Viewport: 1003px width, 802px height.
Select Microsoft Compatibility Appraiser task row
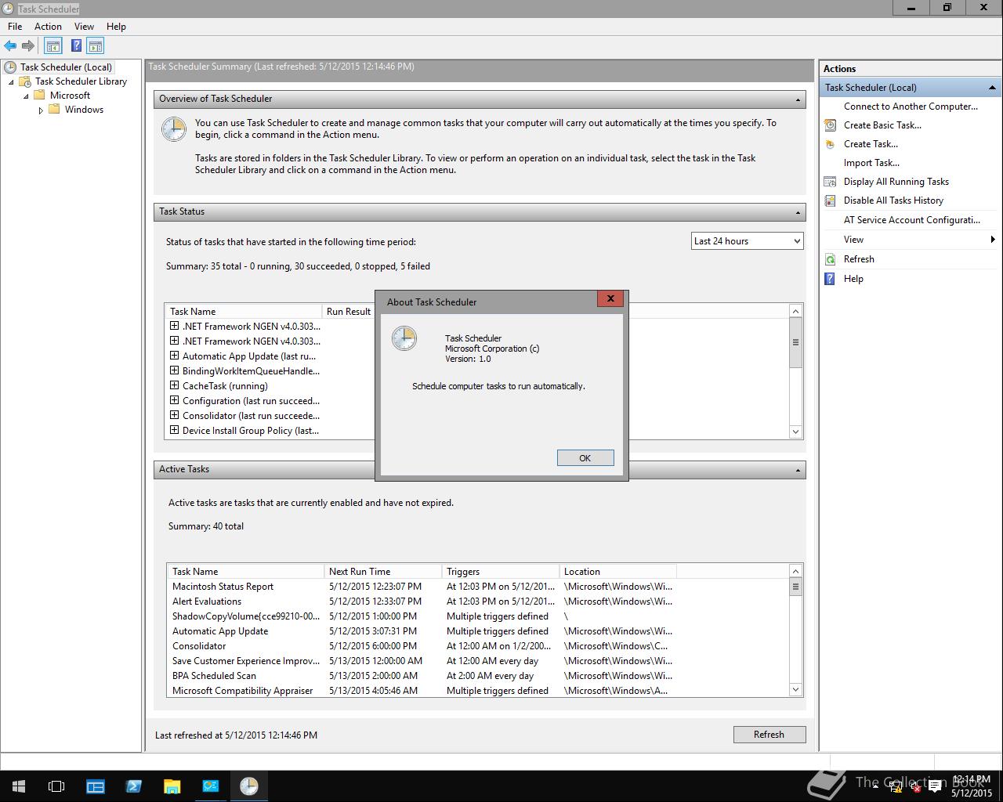[478, 691]
